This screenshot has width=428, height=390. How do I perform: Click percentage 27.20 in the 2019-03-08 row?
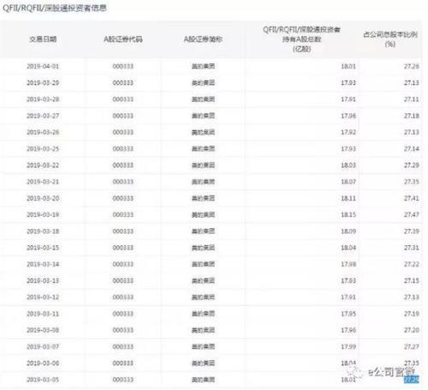pos(412,330)
